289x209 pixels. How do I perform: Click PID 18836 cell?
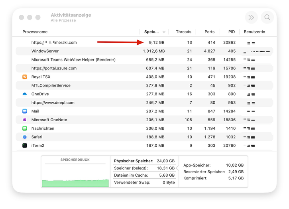pyautogui.click(x=229, y=120)
